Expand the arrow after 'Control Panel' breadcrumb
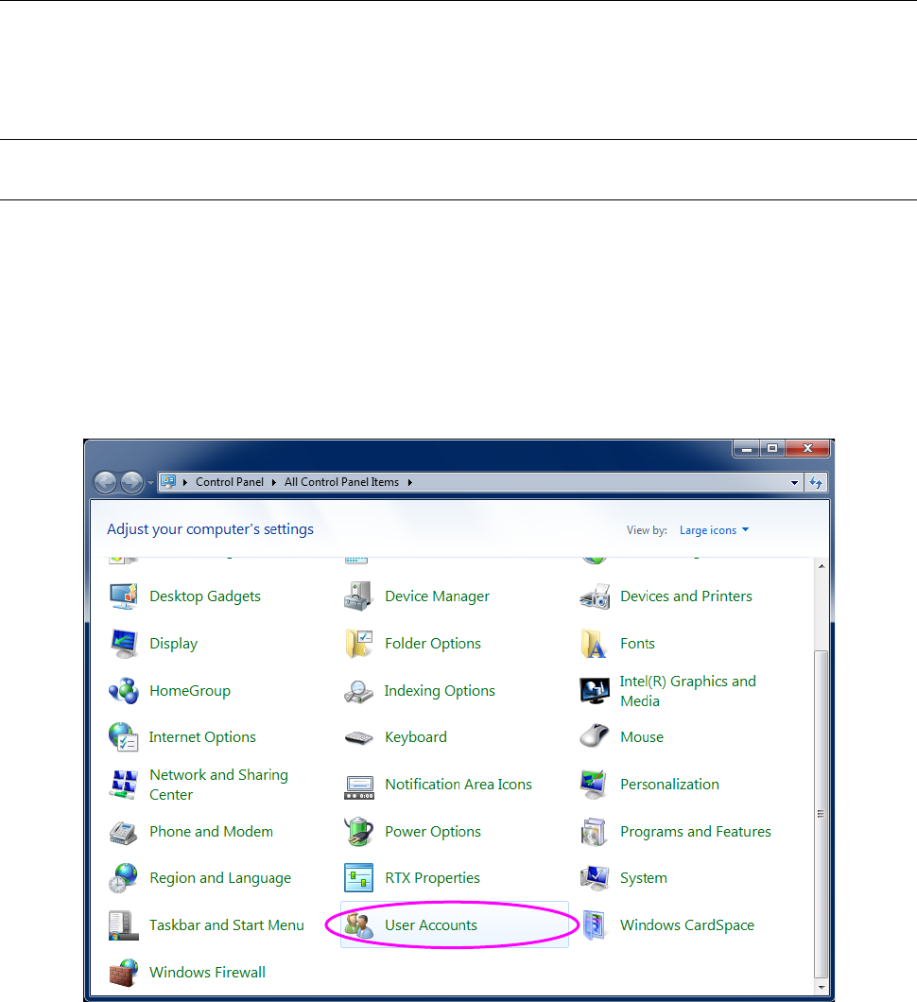 (273, 482)
